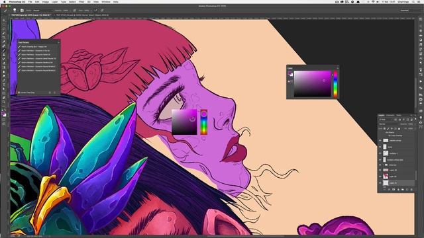Select the Healing Brush tool
424x238 pixels.
click(x=4, y=46)
